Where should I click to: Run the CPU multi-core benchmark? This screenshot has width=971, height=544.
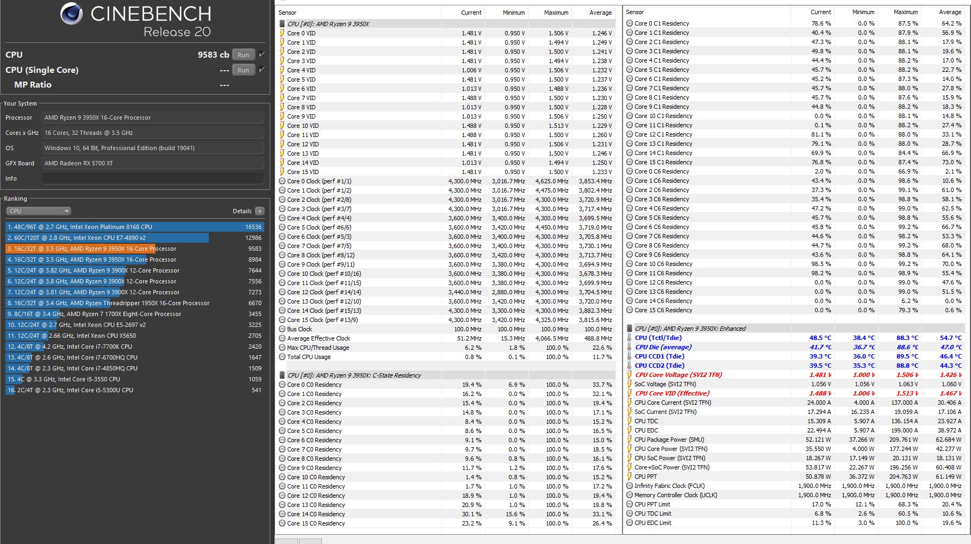tap(244, 54)
